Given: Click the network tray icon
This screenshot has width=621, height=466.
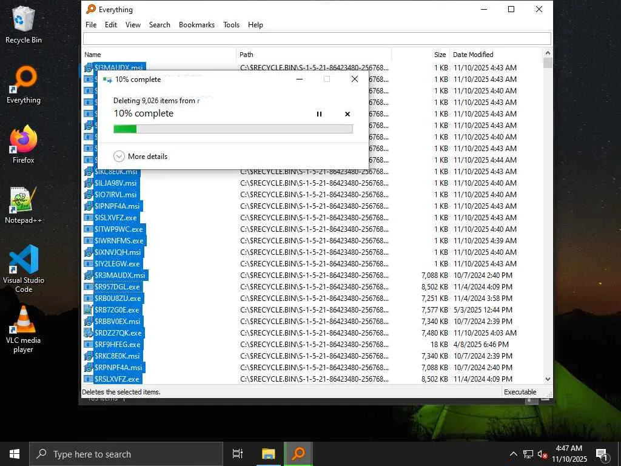Looking at the screenshot, I should click(x=528, y=454).
